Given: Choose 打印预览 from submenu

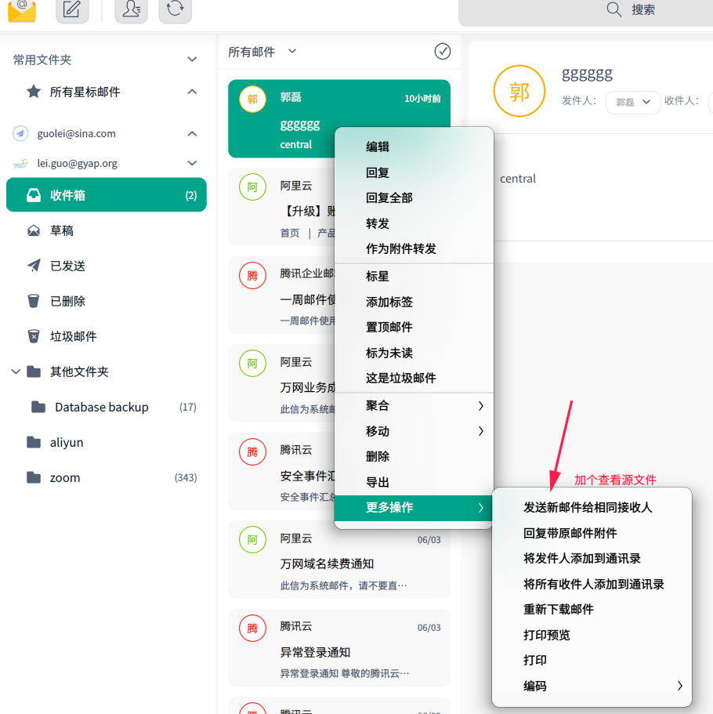Looking at the screenshot, I should (x=592, y=635).
